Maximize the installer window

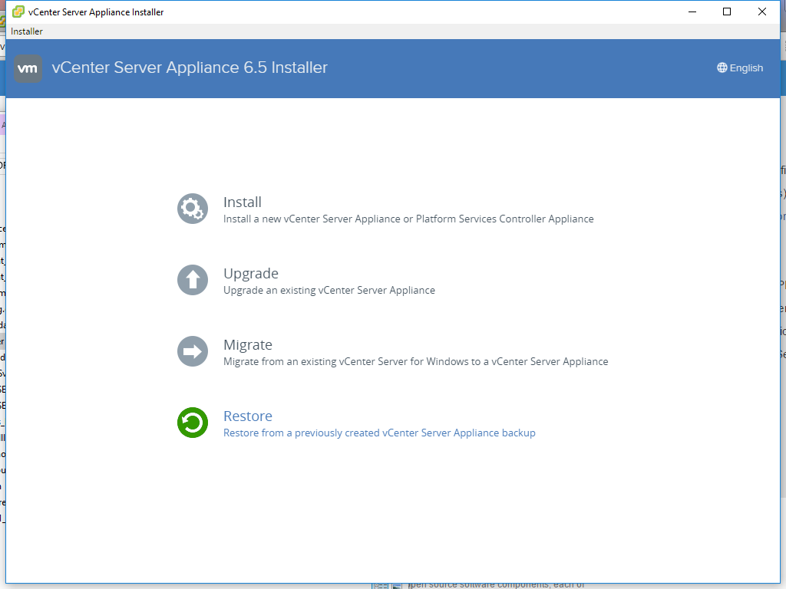pos(727,12)
